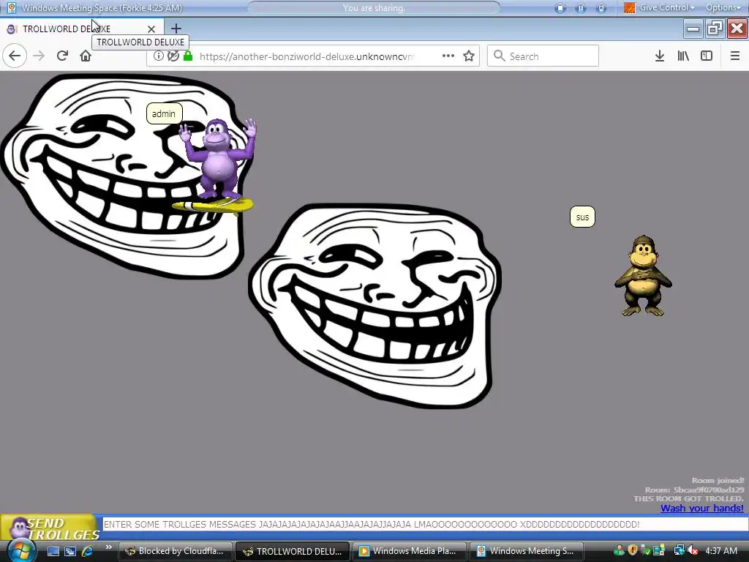Bookmark this page with the star
Screen dimensions: 749x562
click(469, 56)
